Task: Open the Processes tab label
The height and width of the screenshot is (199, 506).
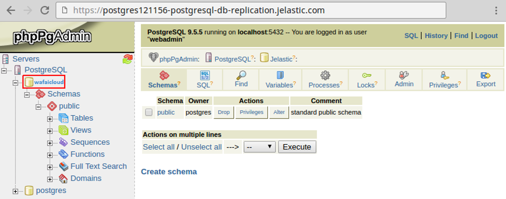Action: (324, 85)
